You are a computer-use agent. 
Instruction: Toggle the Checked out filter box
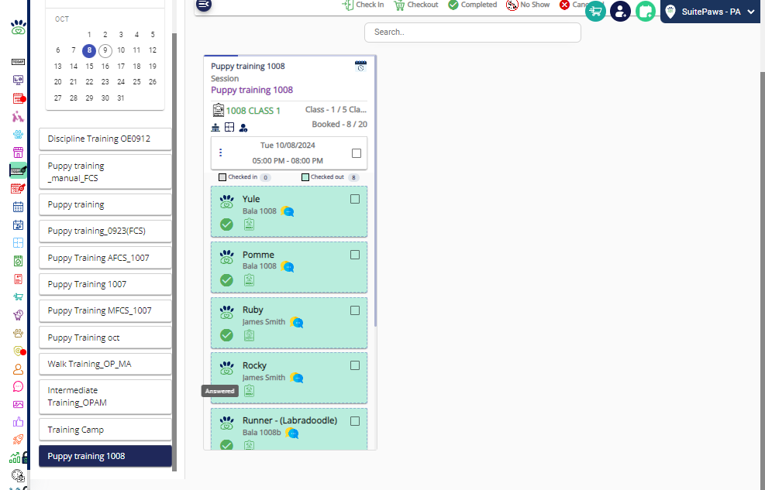(305, 177)
